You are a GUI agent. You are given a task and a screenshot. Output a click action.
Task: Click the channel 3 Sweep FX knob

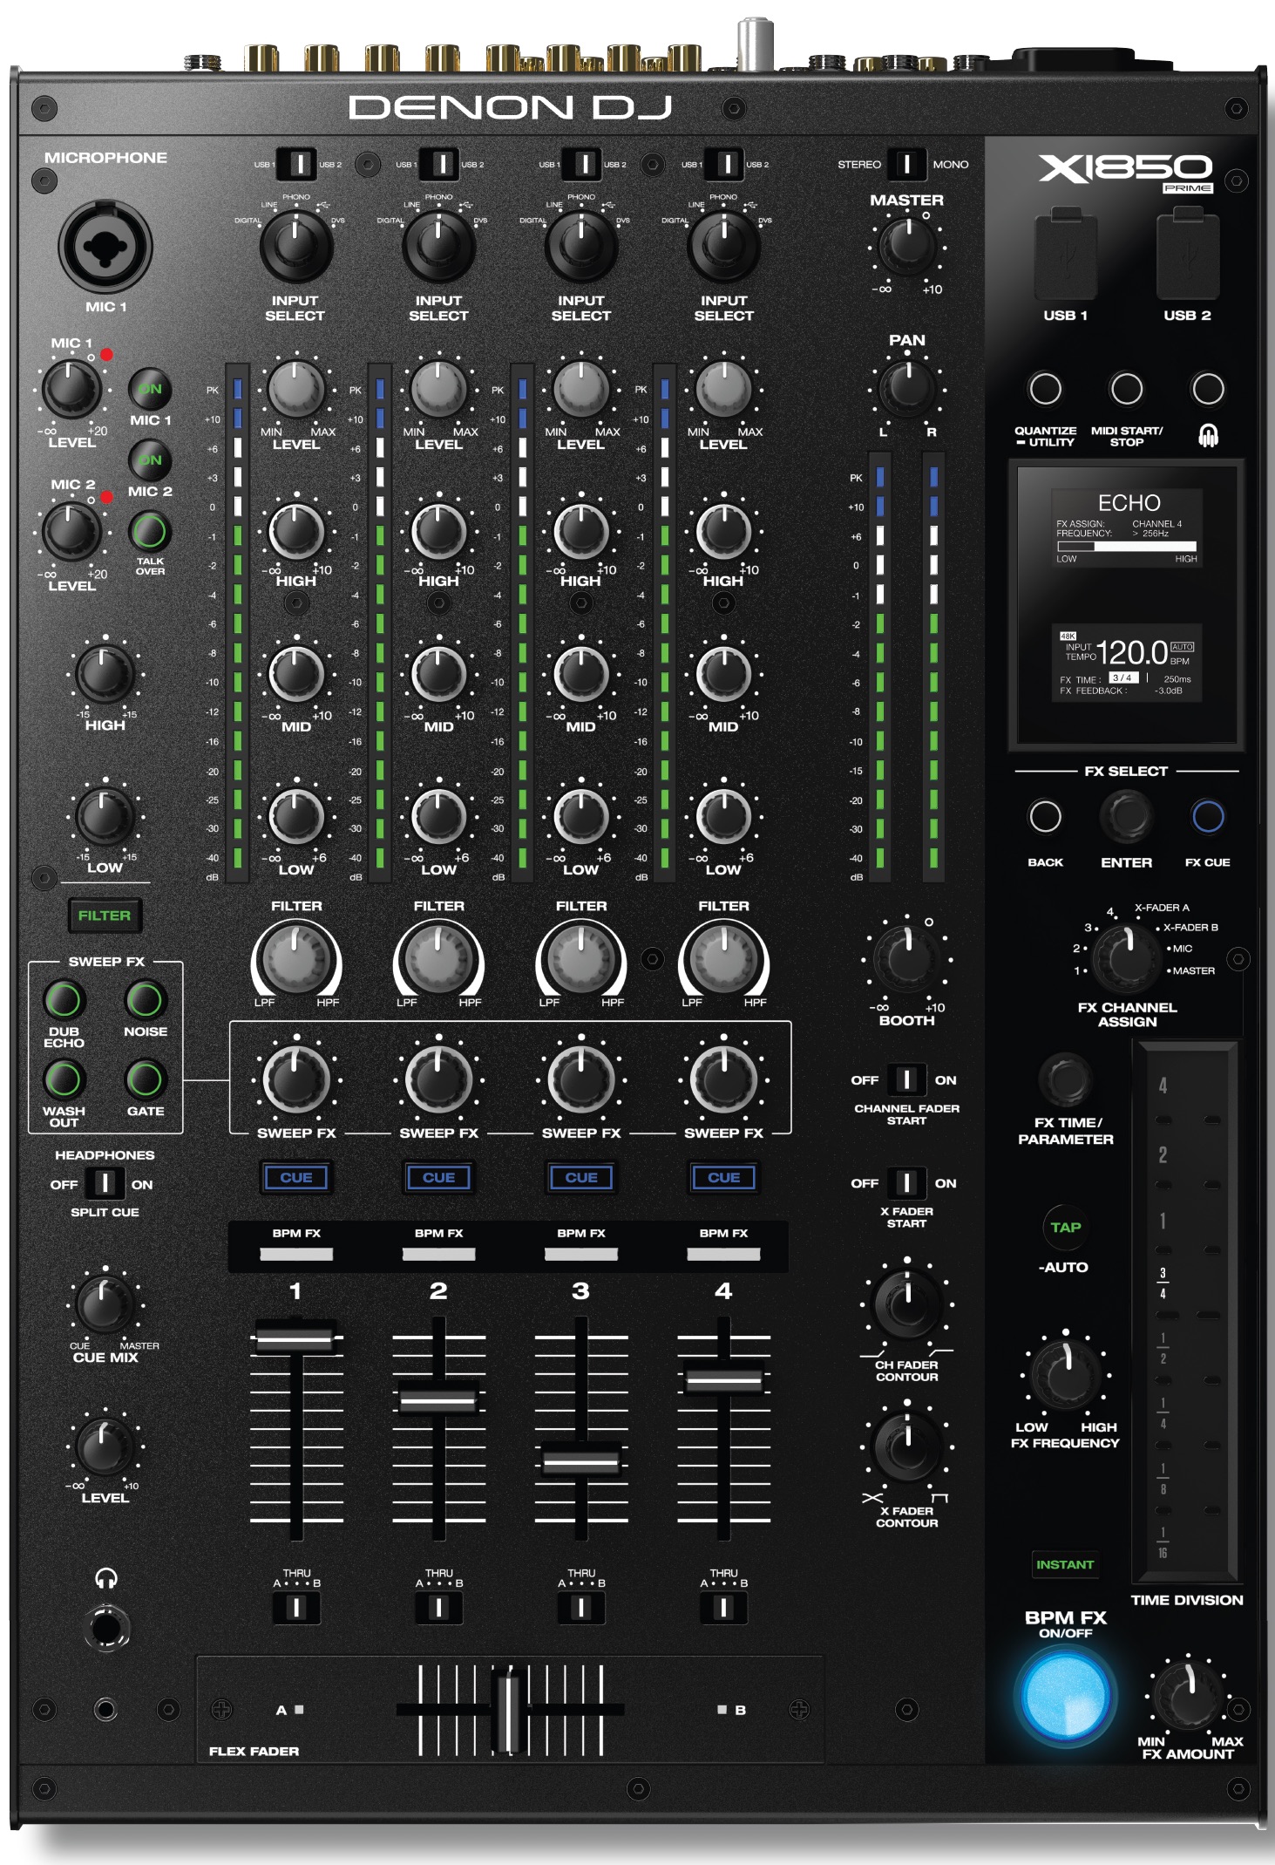click(x=581, y=1080)
